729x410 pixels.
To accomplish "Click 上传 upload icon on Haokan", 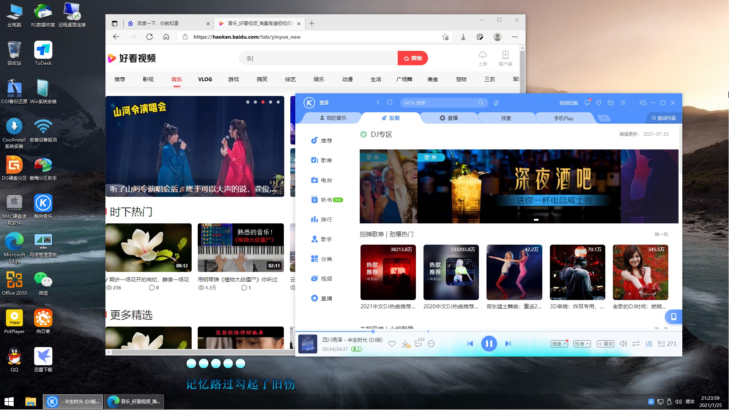I will (483, 58).
